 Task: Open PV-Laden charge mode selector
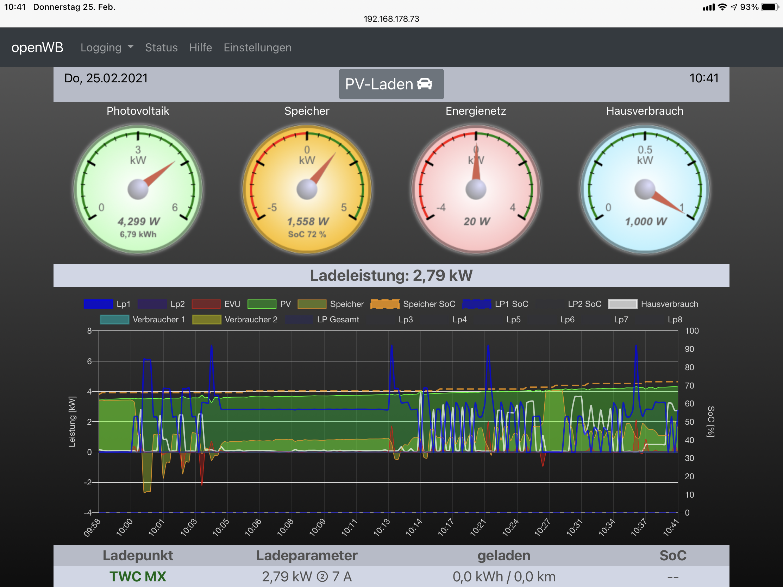(x=391, y=84)
